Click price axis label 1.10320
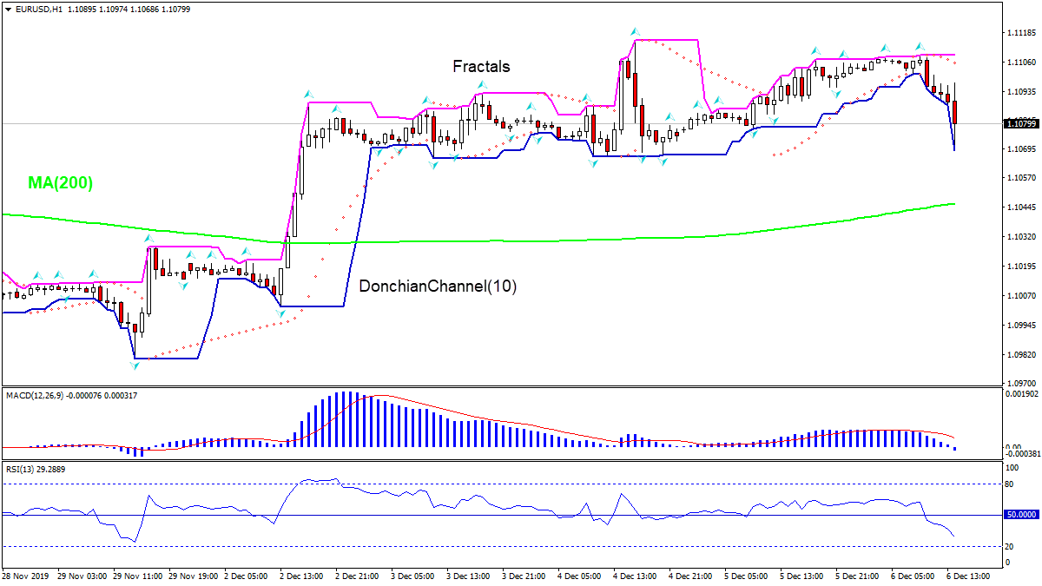The image size is (1042, 586). pos(1022,236)
